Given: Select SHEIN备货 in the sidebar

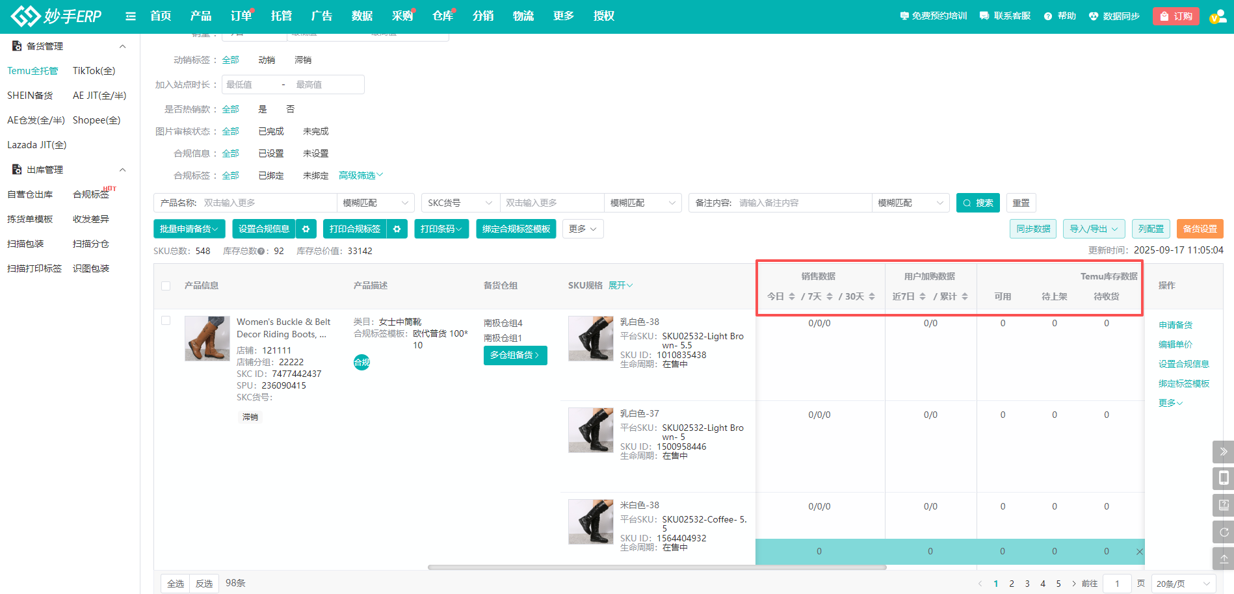Looking at the screenshot, I should pos(30,96).
